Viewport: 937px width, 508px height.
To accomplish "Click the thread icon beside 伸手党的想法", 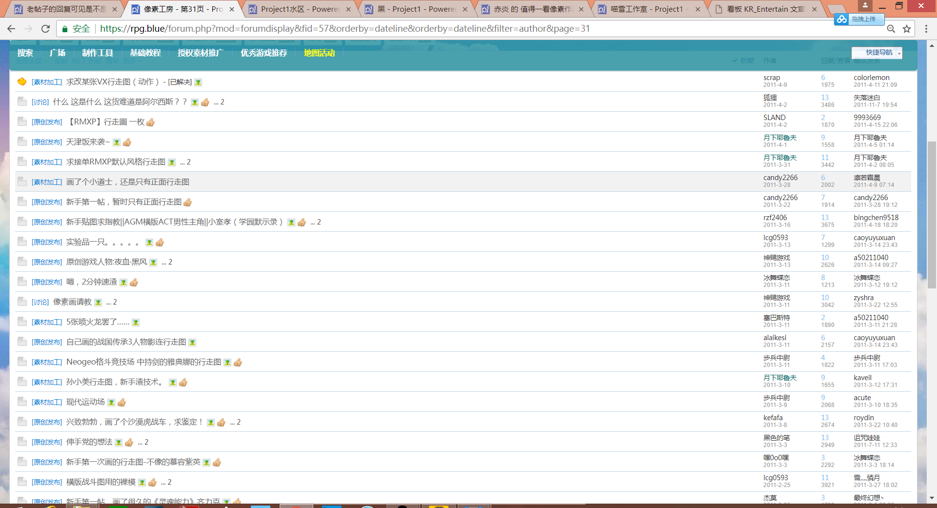I will 22,442.
